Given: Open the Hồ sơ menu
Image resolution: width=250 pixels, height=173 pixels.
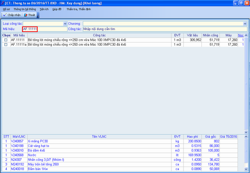Looking at the screenshot, I should click(6, 9).
